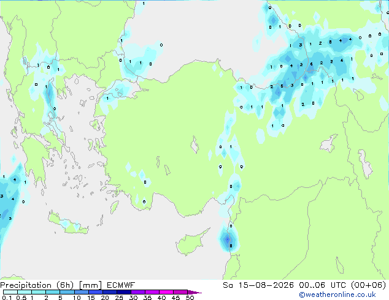The image size is (389, 300).
Task: Click the 25–30 mm dark blue legend swatch
Action: point(124,292)
